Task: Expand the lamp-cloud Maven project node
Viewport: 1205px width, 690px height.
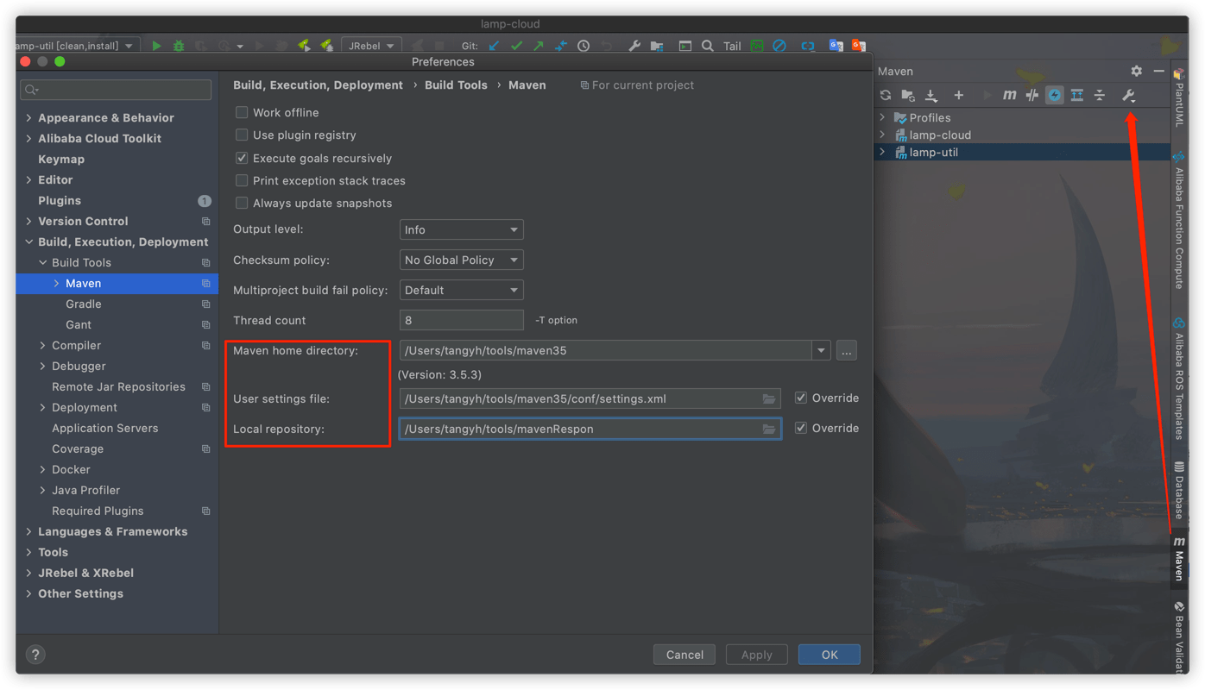Action: tap(882, 135)
